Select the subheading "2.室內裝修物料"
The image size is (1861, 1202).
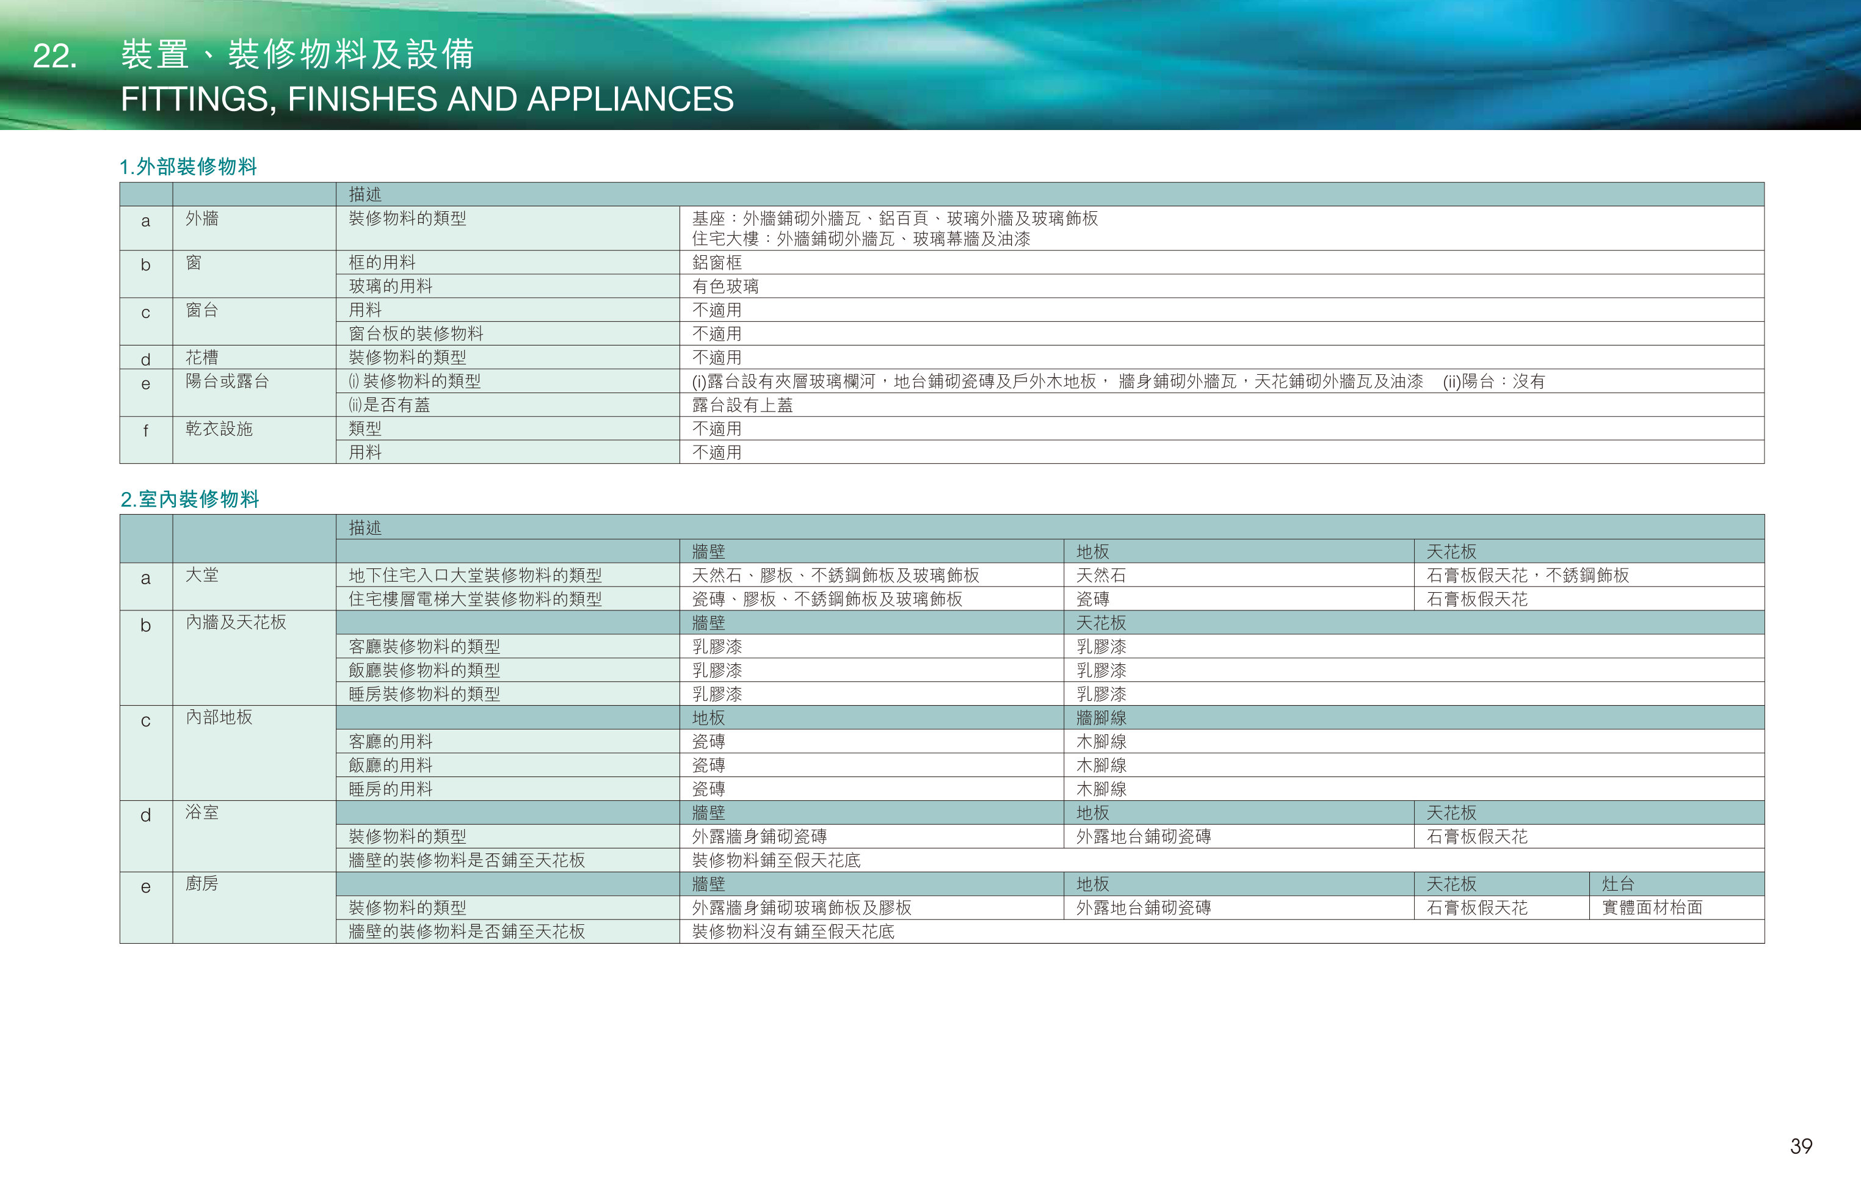(x=190, y=499)
